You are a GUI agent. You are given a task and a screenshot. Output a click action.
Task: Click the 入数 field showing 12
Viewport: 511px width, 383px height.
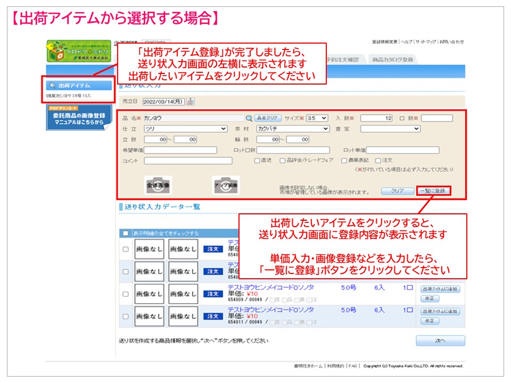point(376,118)
